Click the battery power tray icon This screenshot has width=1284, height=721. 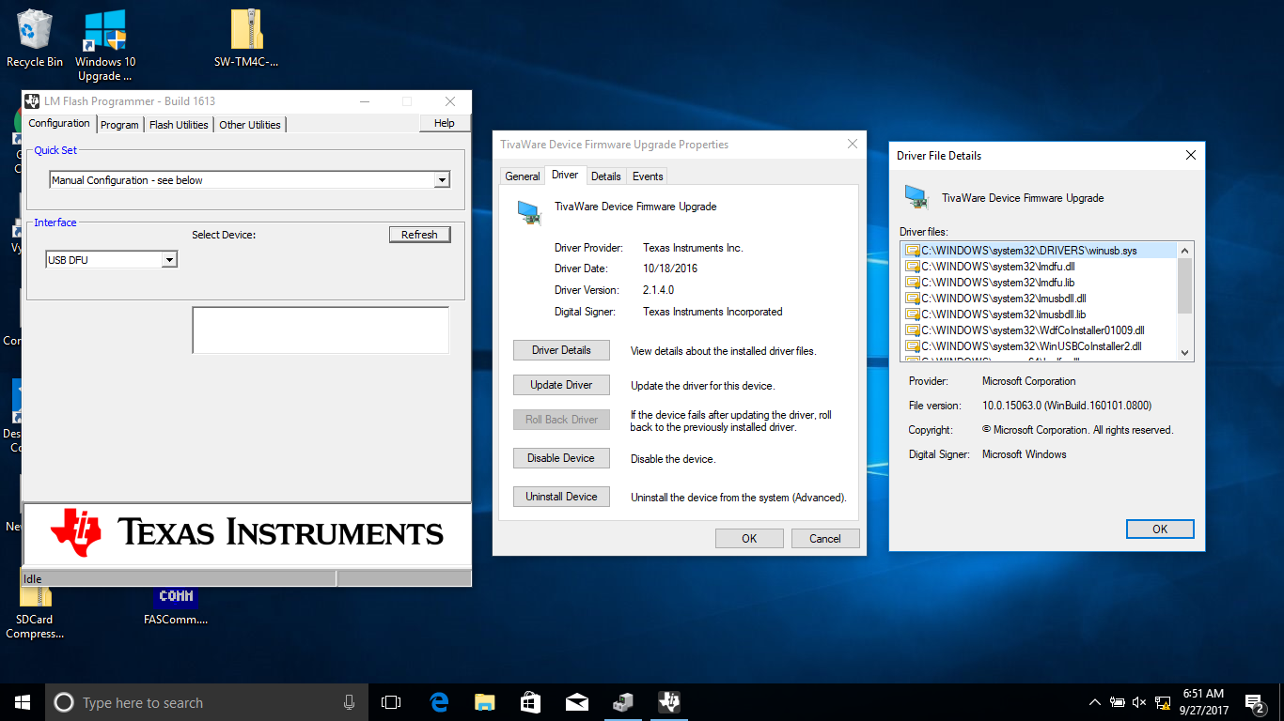point(1118,702)
